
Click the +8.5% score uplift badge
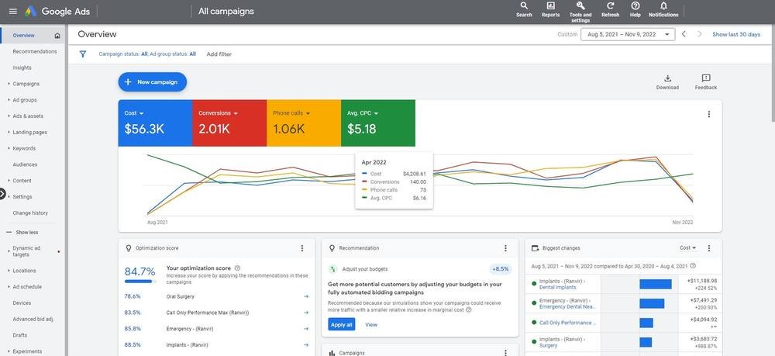click(x=501, y=269)
